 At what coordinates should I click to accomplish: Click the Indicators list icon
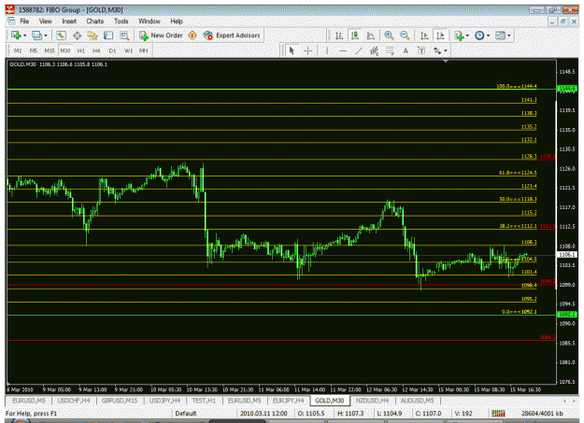point(459,35)
